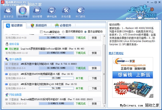Click the scrollbar up arrow of driver list
The image size is (162, 110).
[104, 36]
